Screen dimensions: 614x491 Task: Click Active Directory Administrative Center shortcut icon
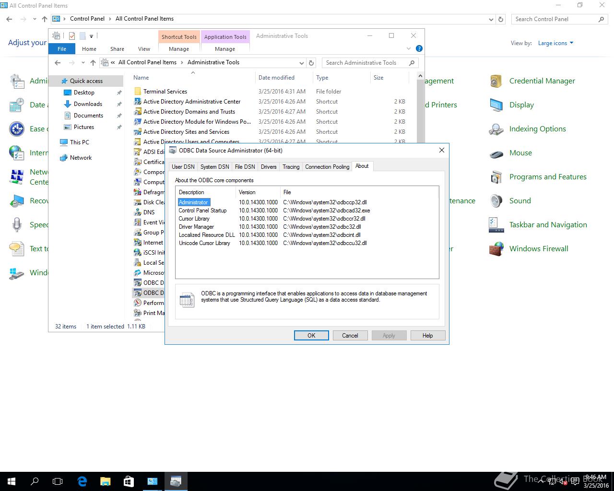[x=138, y=101]
